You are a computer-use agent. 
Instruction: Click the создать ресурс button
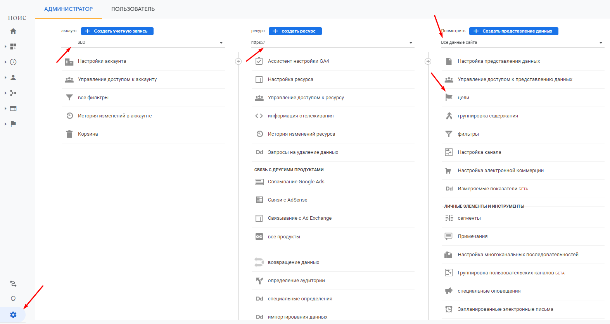295,31
